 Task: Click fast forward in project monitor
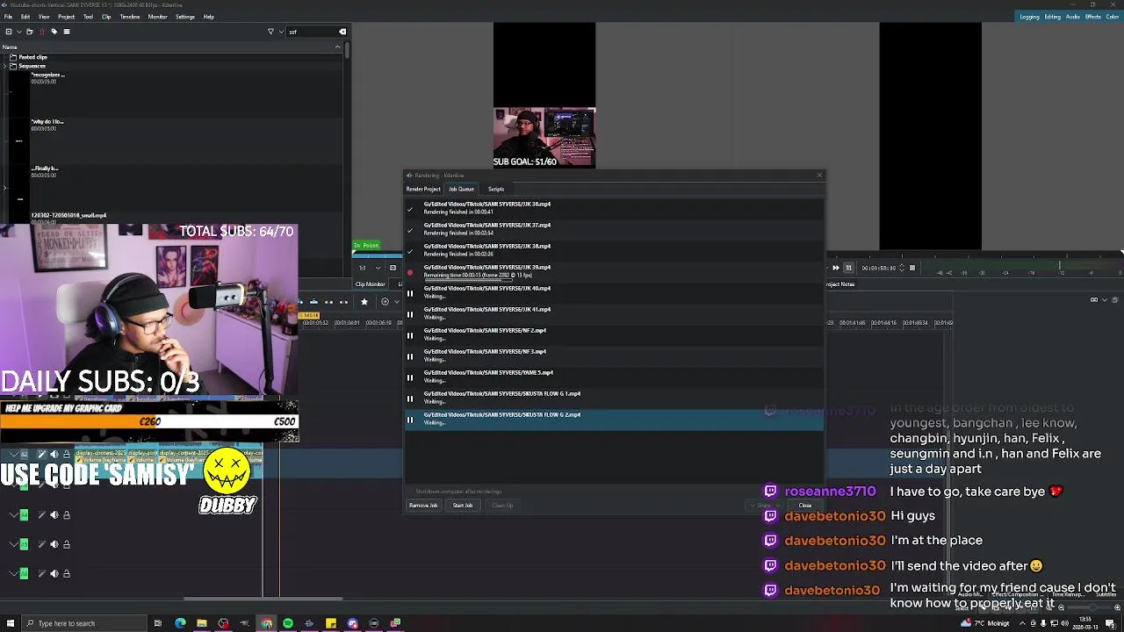pyautogui.click(x=836, y=268)
